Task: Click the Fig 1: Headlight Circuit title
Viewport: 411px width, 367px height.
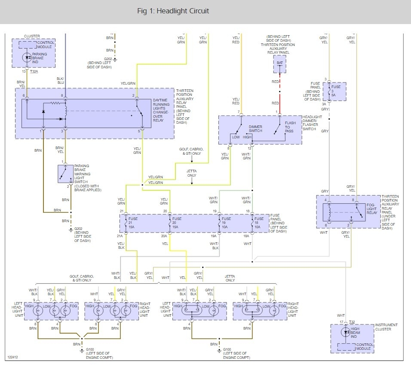Action: click(173, 11)
